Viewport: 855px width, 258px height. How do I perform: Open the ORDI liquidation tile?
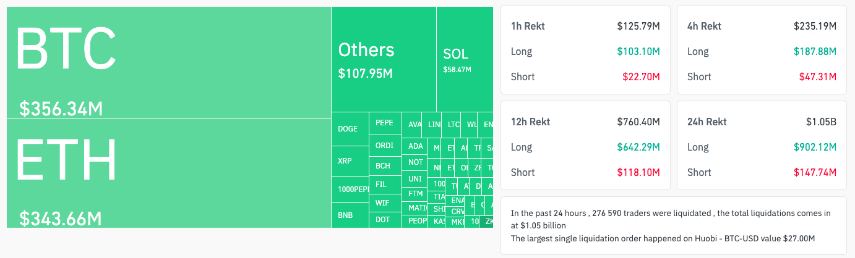pyautogui.click(x=385, y=146)
